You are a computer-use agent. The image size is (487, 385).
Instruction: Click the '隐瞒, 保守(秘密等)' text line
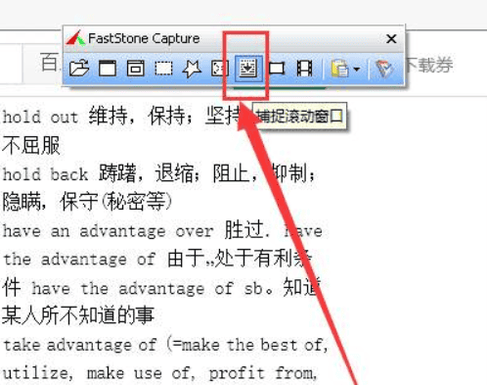tap(87, 202)
